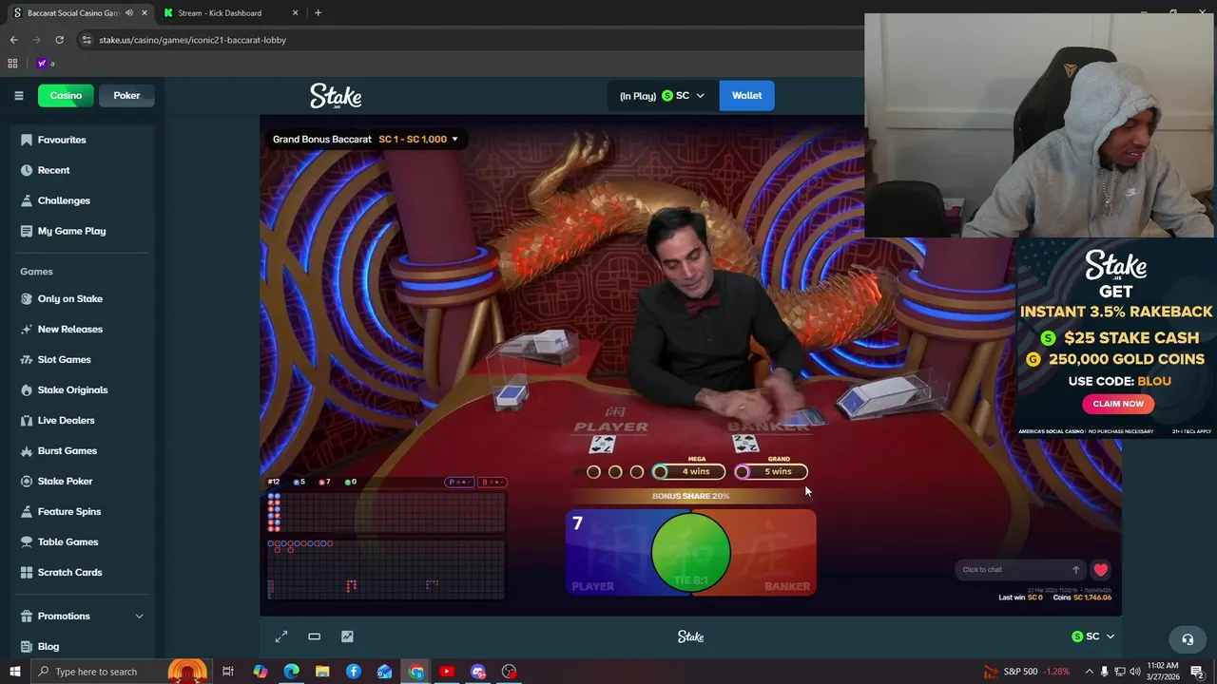This screenshot has height=684, width=1217.
Task: Toggle the Player prediction roadmap button
Action: [459, 482]
